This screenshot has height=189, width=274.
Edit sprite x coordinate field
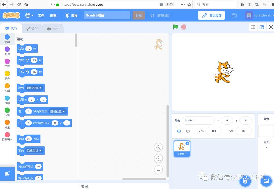tap(227, 121)
